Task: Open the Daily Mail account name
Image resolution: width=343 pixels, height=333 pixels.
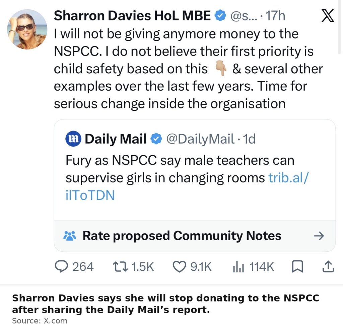Action: pos(116,139)
